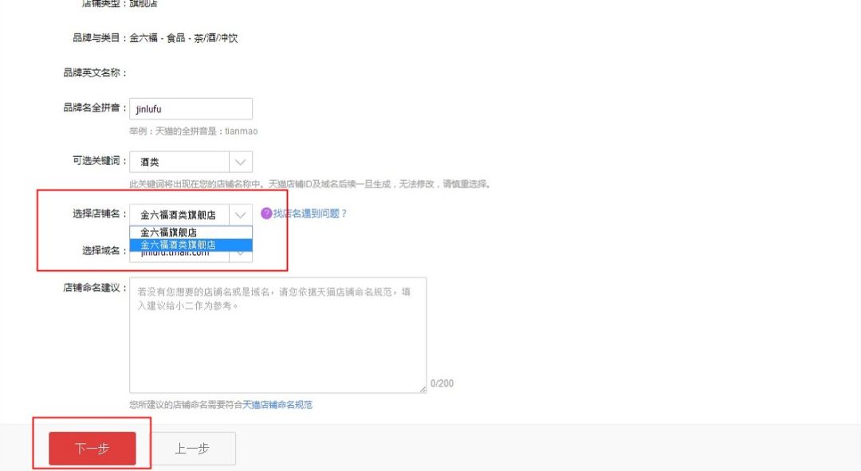861x471 pixels.
Task: Select the highlighted 金六福酒类旗舰店 option
Action: 191,245
